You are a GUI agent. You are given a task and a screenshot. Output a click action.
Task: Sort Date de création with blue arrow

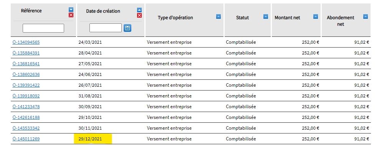point(139,10)
